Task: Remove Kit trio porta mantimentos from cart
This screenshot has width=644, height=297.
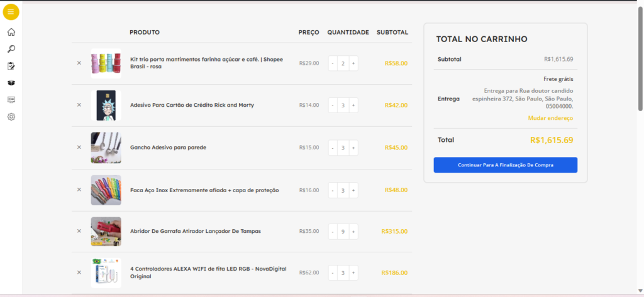Action: coord(79,63)
